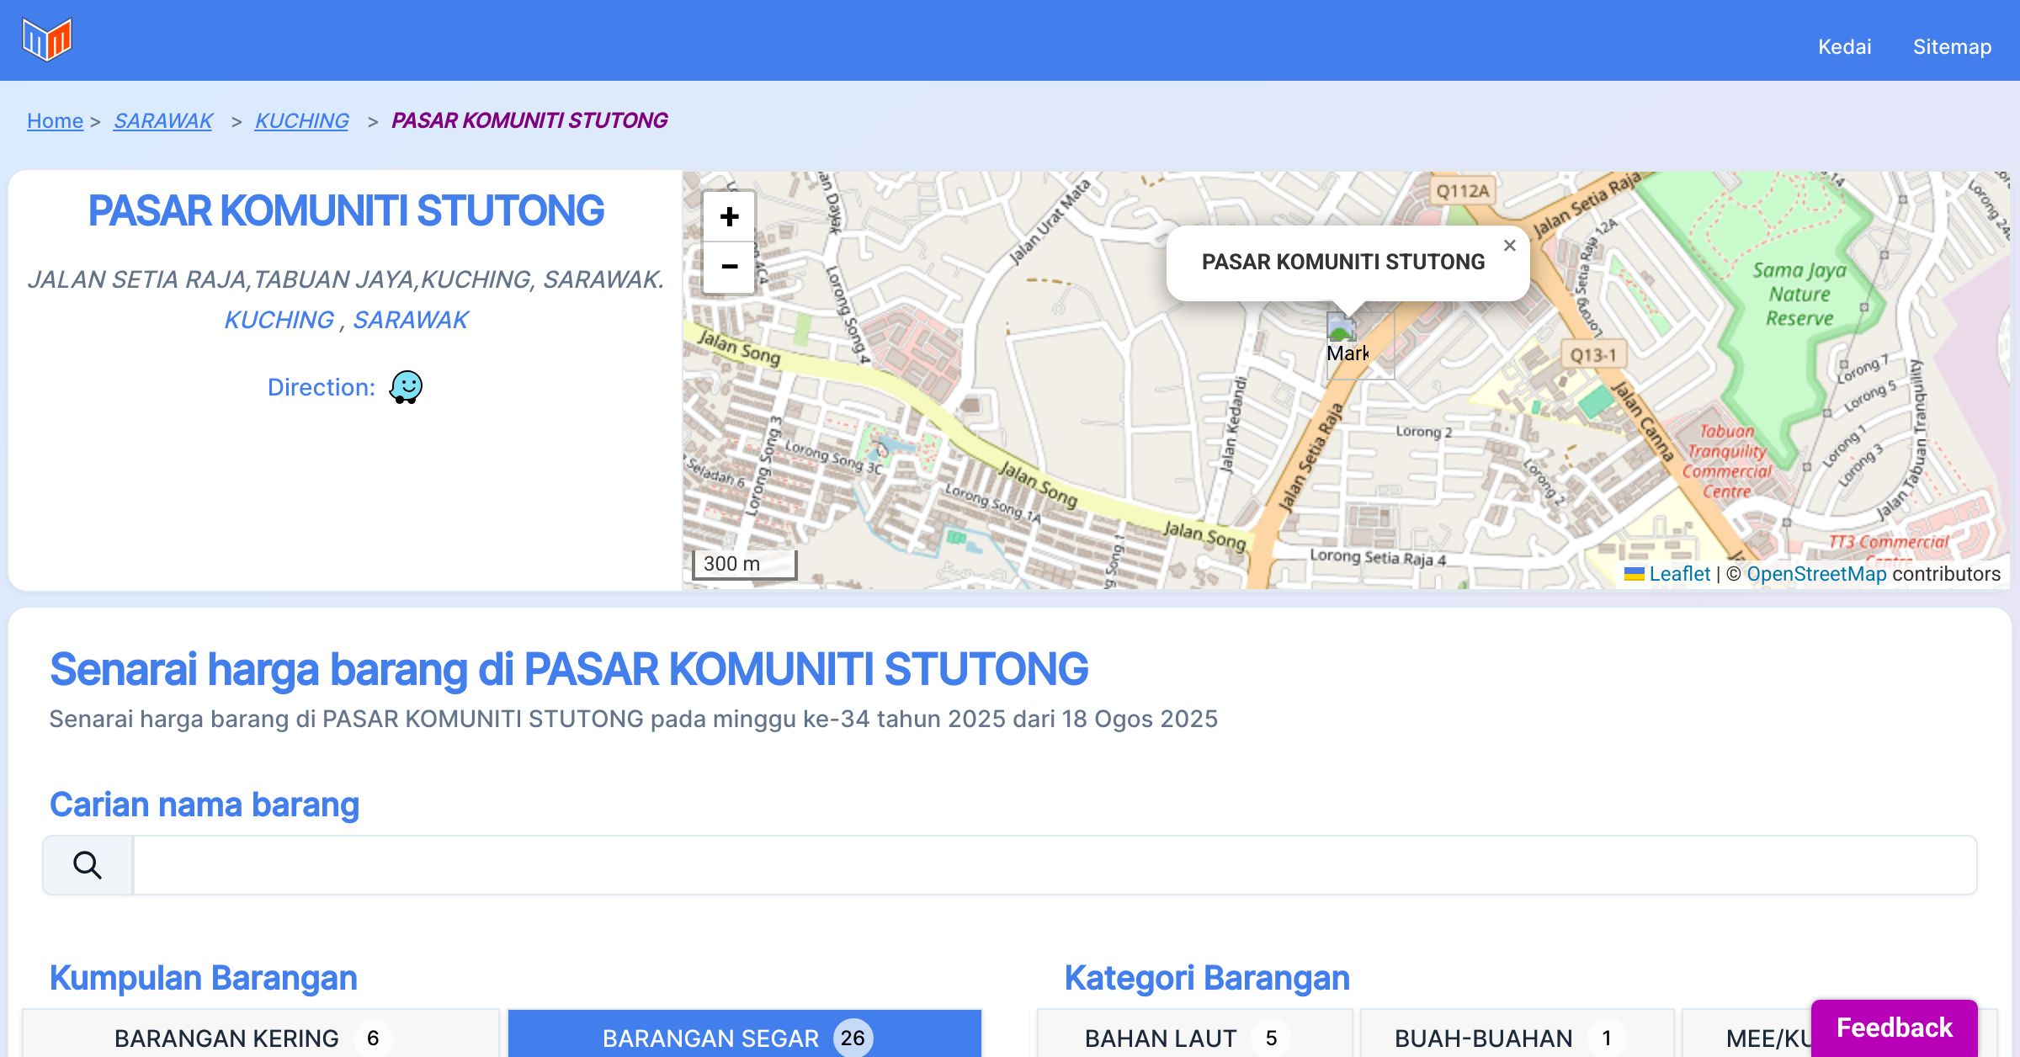Screen dimensions: 2020x1057
Task: Zoom out on the map
Action: click(729, 267)
